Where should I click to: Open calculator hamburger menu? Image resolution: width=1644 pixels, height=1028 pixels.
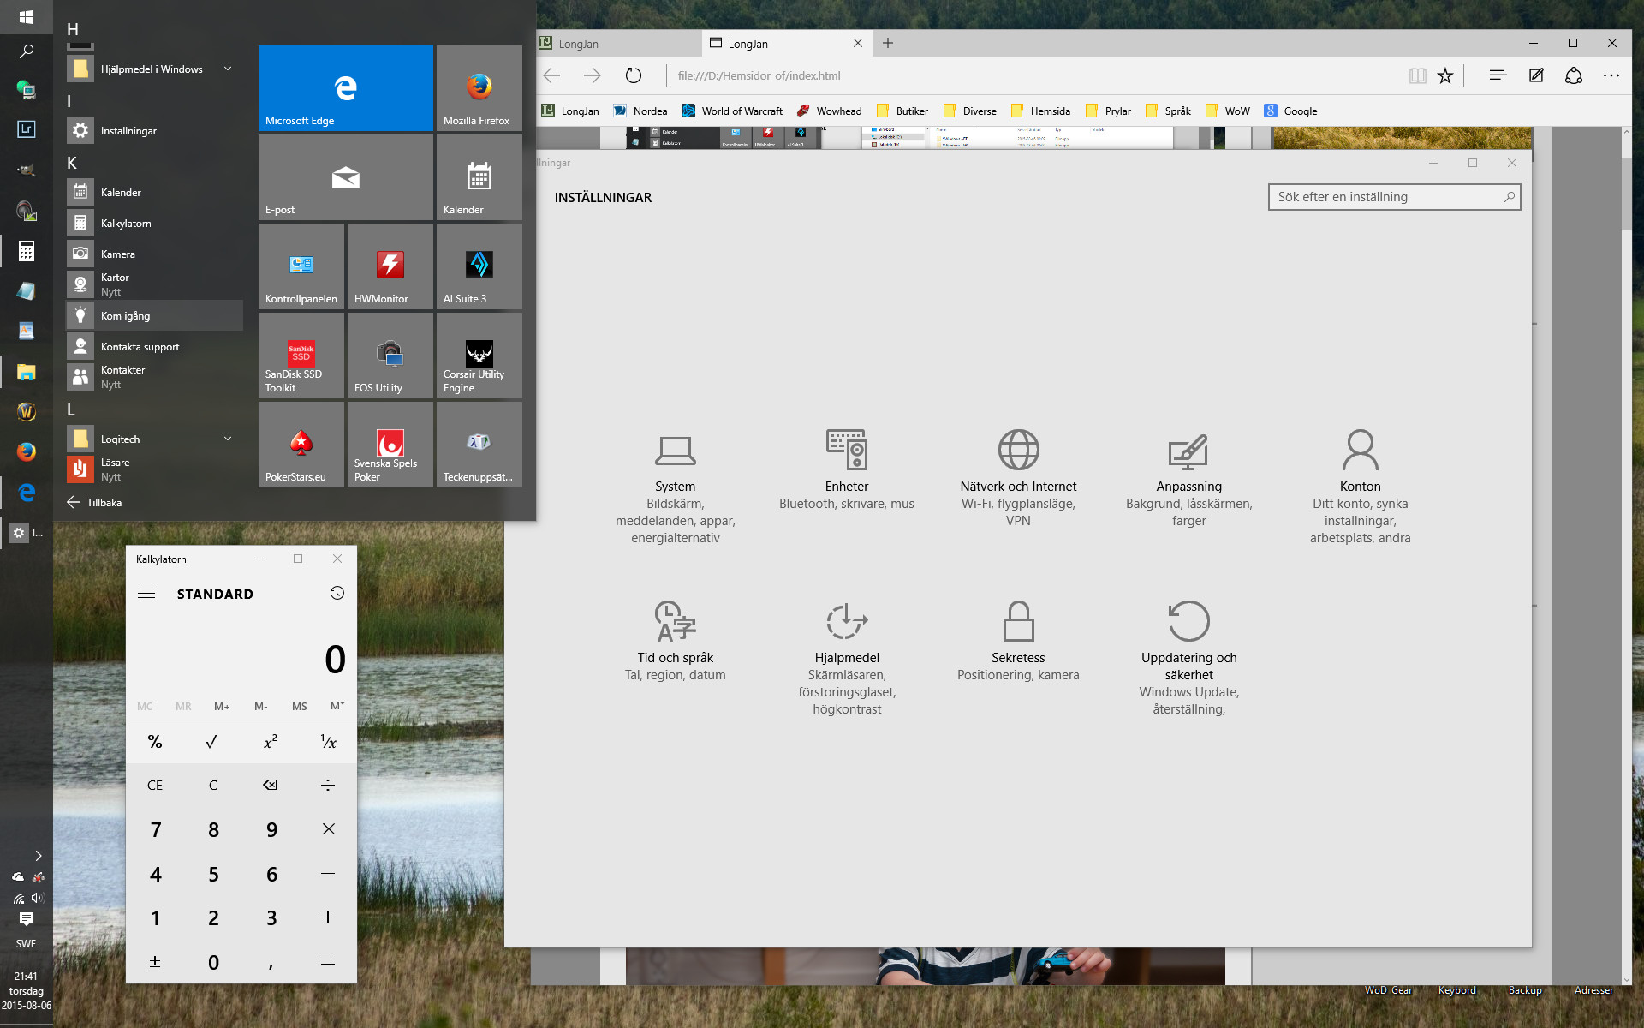click(x=146, y=593)
